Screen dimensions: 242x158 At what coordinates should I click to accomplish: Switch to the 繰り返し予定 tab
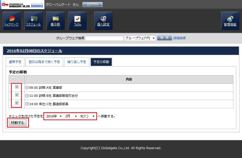77,62
